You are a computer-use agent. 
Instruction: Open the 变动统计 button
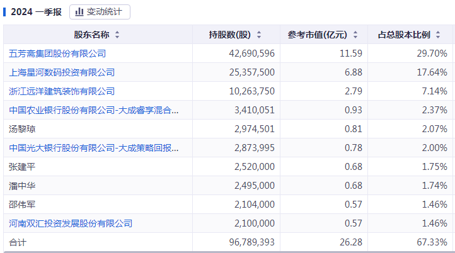100,12
